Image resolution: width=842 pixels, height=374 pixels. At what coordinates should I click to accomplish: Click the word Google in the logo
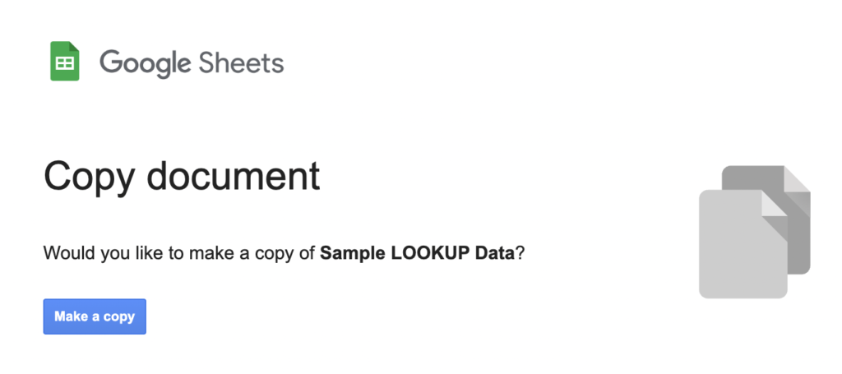[145, 63]
